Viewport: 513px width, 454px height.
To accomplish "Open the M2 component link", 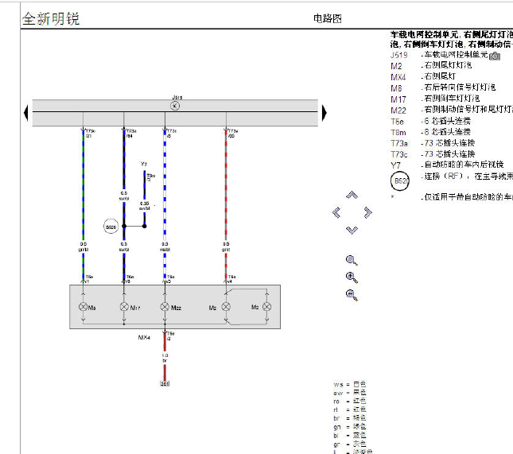I will coord(396,66).
